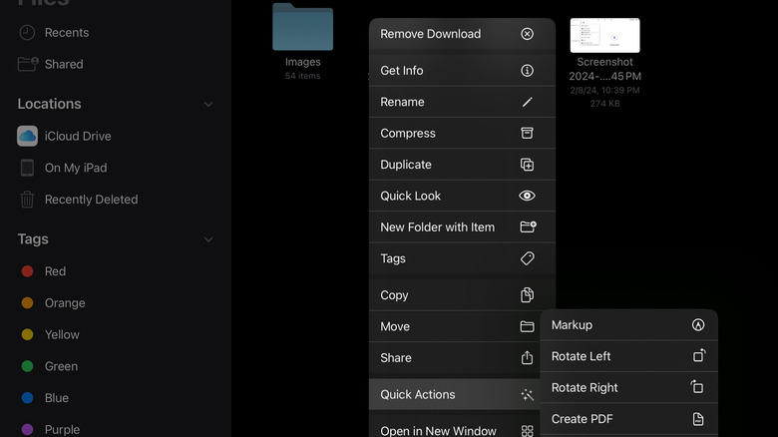
Task: Click the Rename pencil icon
Action: click(x=527, y=102)
